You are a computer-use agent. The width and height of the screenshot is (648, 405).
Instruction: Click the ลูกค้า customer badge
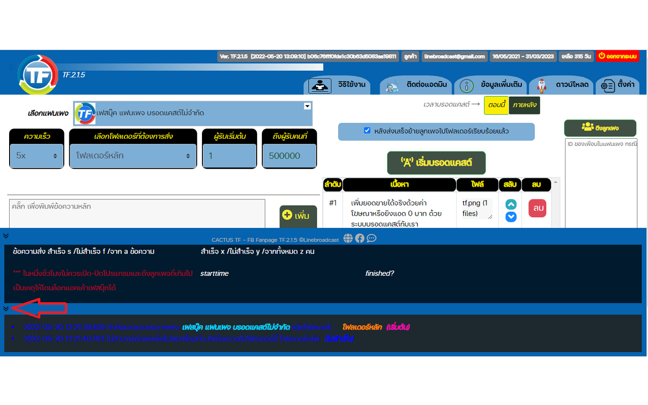point(410,56)
